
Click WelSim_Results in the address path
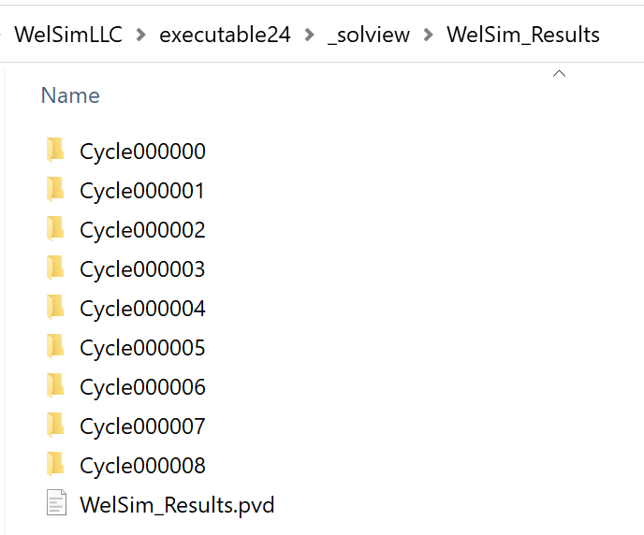point(523,35)
